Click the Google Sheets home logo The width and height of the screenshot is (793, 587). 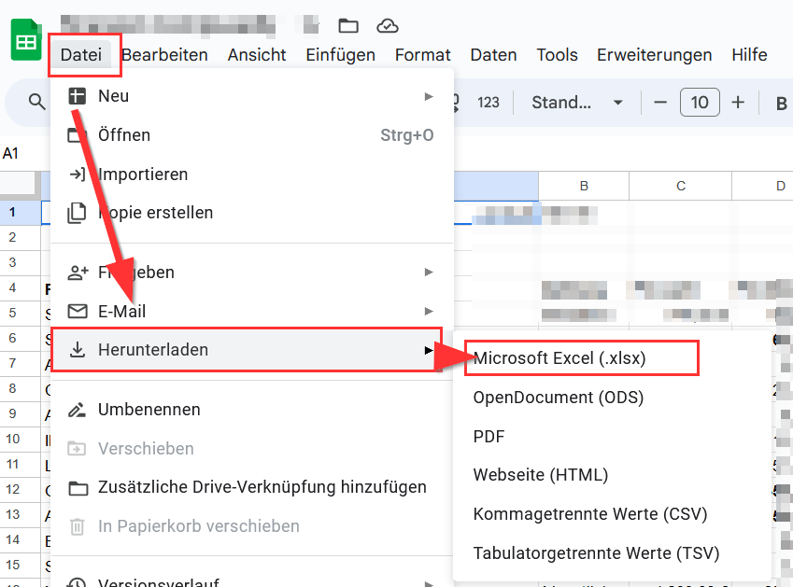tap(26, 43)
